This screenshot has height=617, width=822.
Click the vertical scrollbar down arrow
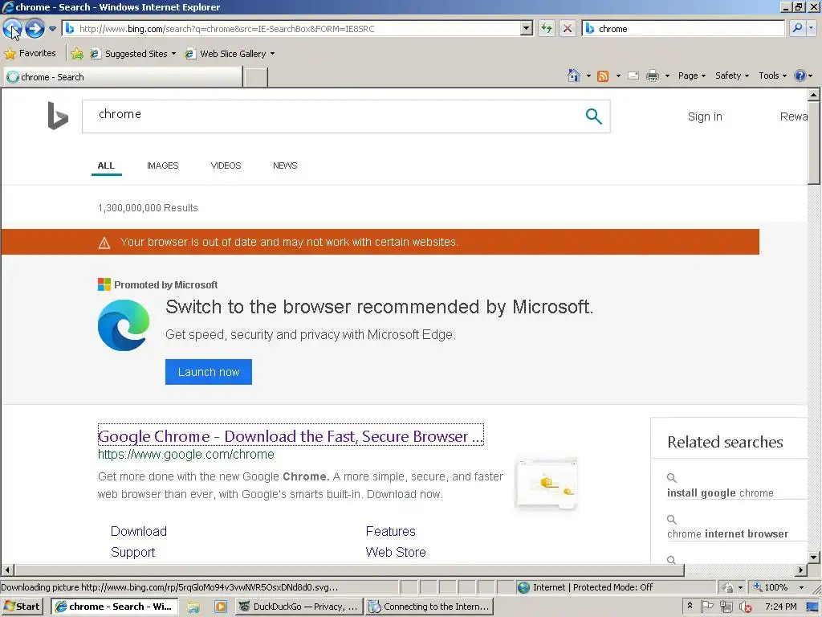click(813, 558)
